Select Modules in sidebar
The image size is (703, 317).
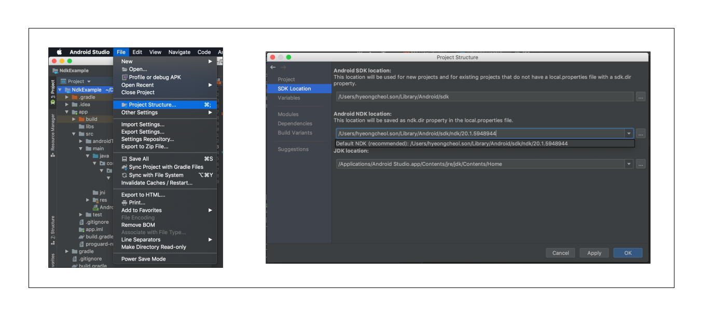point(288,114)
